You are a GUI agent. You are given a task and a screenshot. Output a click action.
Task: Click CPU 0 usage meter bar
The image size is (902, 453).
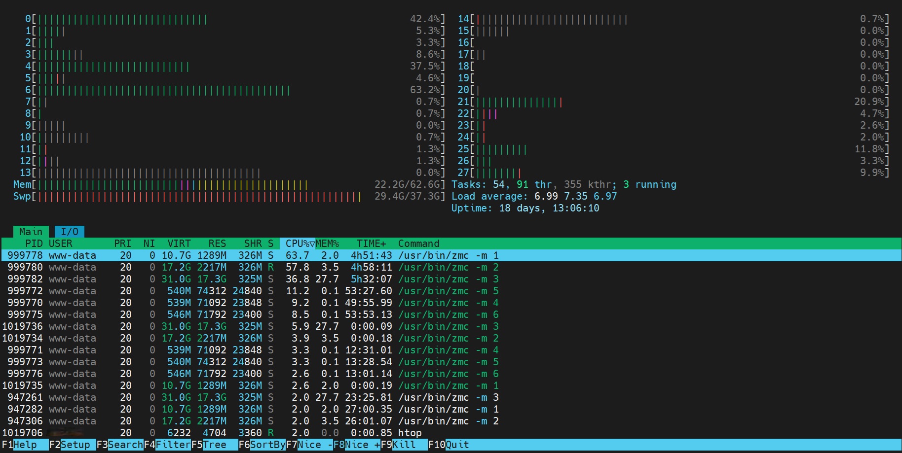click(x=235, y=19)
